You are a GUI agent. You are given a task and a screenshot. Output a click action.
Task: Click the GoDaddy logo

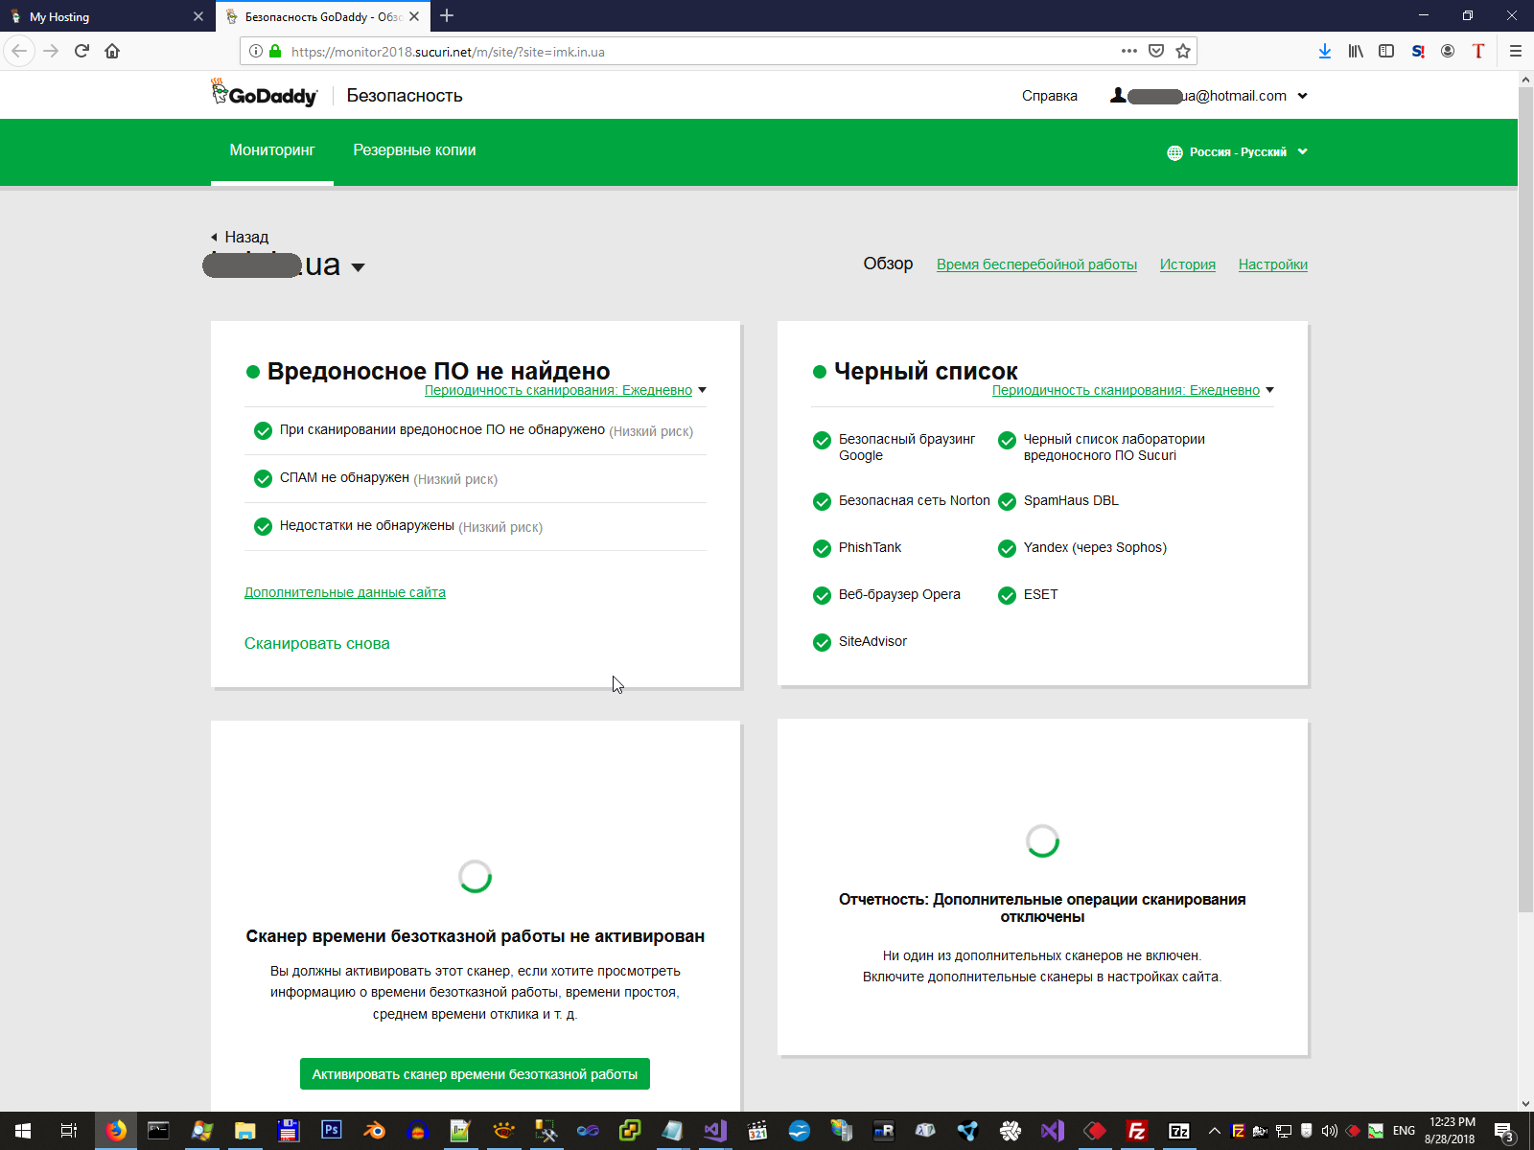click(x=265, y=93)
